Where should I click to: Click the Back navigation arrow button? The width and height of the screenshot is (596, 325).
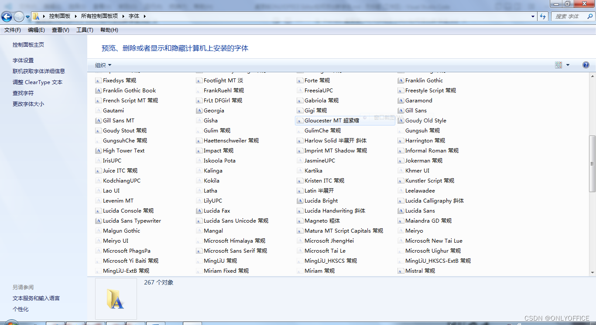pos(7,17)
